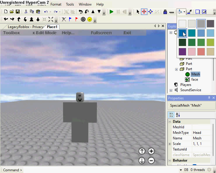Collapse the Data property section
216x173 pixels.
(170, 122)
